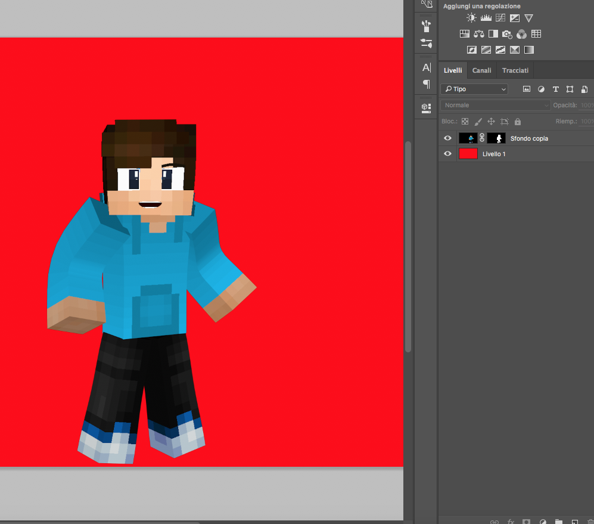Lock image pixels with brush icon
Image resolution: width=594 pixels, height=524 pixels.
click(478, 122)
